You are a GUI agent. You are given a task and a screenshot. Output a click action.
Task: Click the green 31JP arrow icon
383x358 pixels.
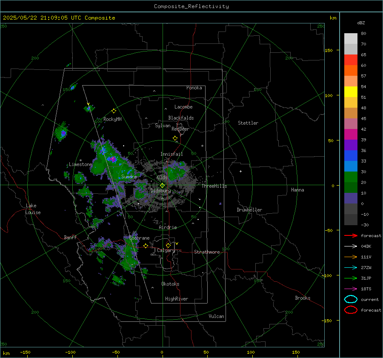[x=351, y=278]
